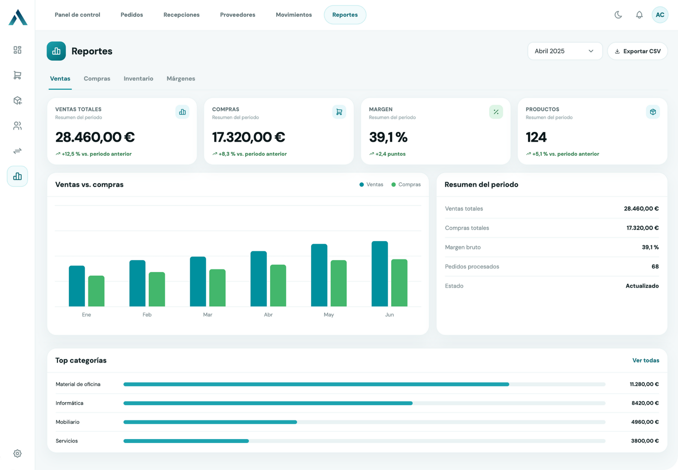Click the Ene Compras bar in chart
This screenshot has width=678, height=470.
click(96, 291)
